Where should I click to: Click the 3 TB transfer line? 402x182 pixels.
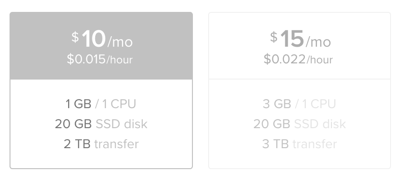pos(300,144)
